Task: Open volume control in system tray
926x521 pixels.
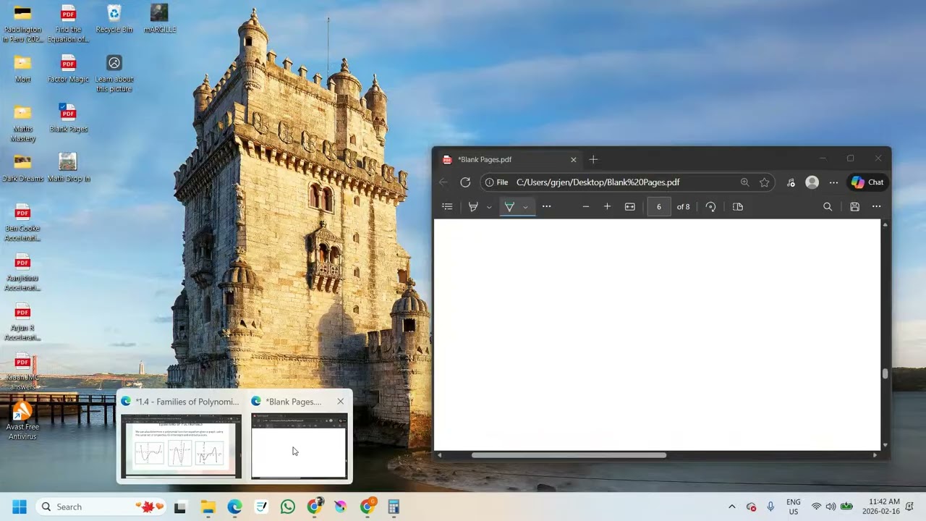Action: [x=831, y=507]
